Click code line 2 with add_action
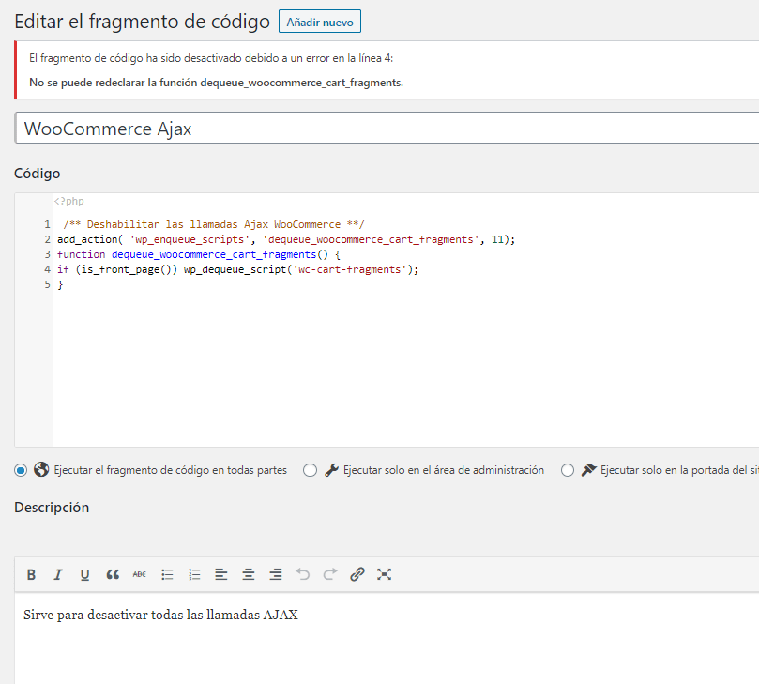 (x=286, y=239)
